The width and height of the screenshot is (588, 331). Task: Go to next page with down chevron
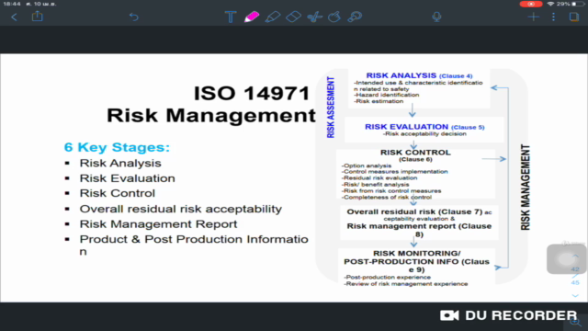(575, 296)
